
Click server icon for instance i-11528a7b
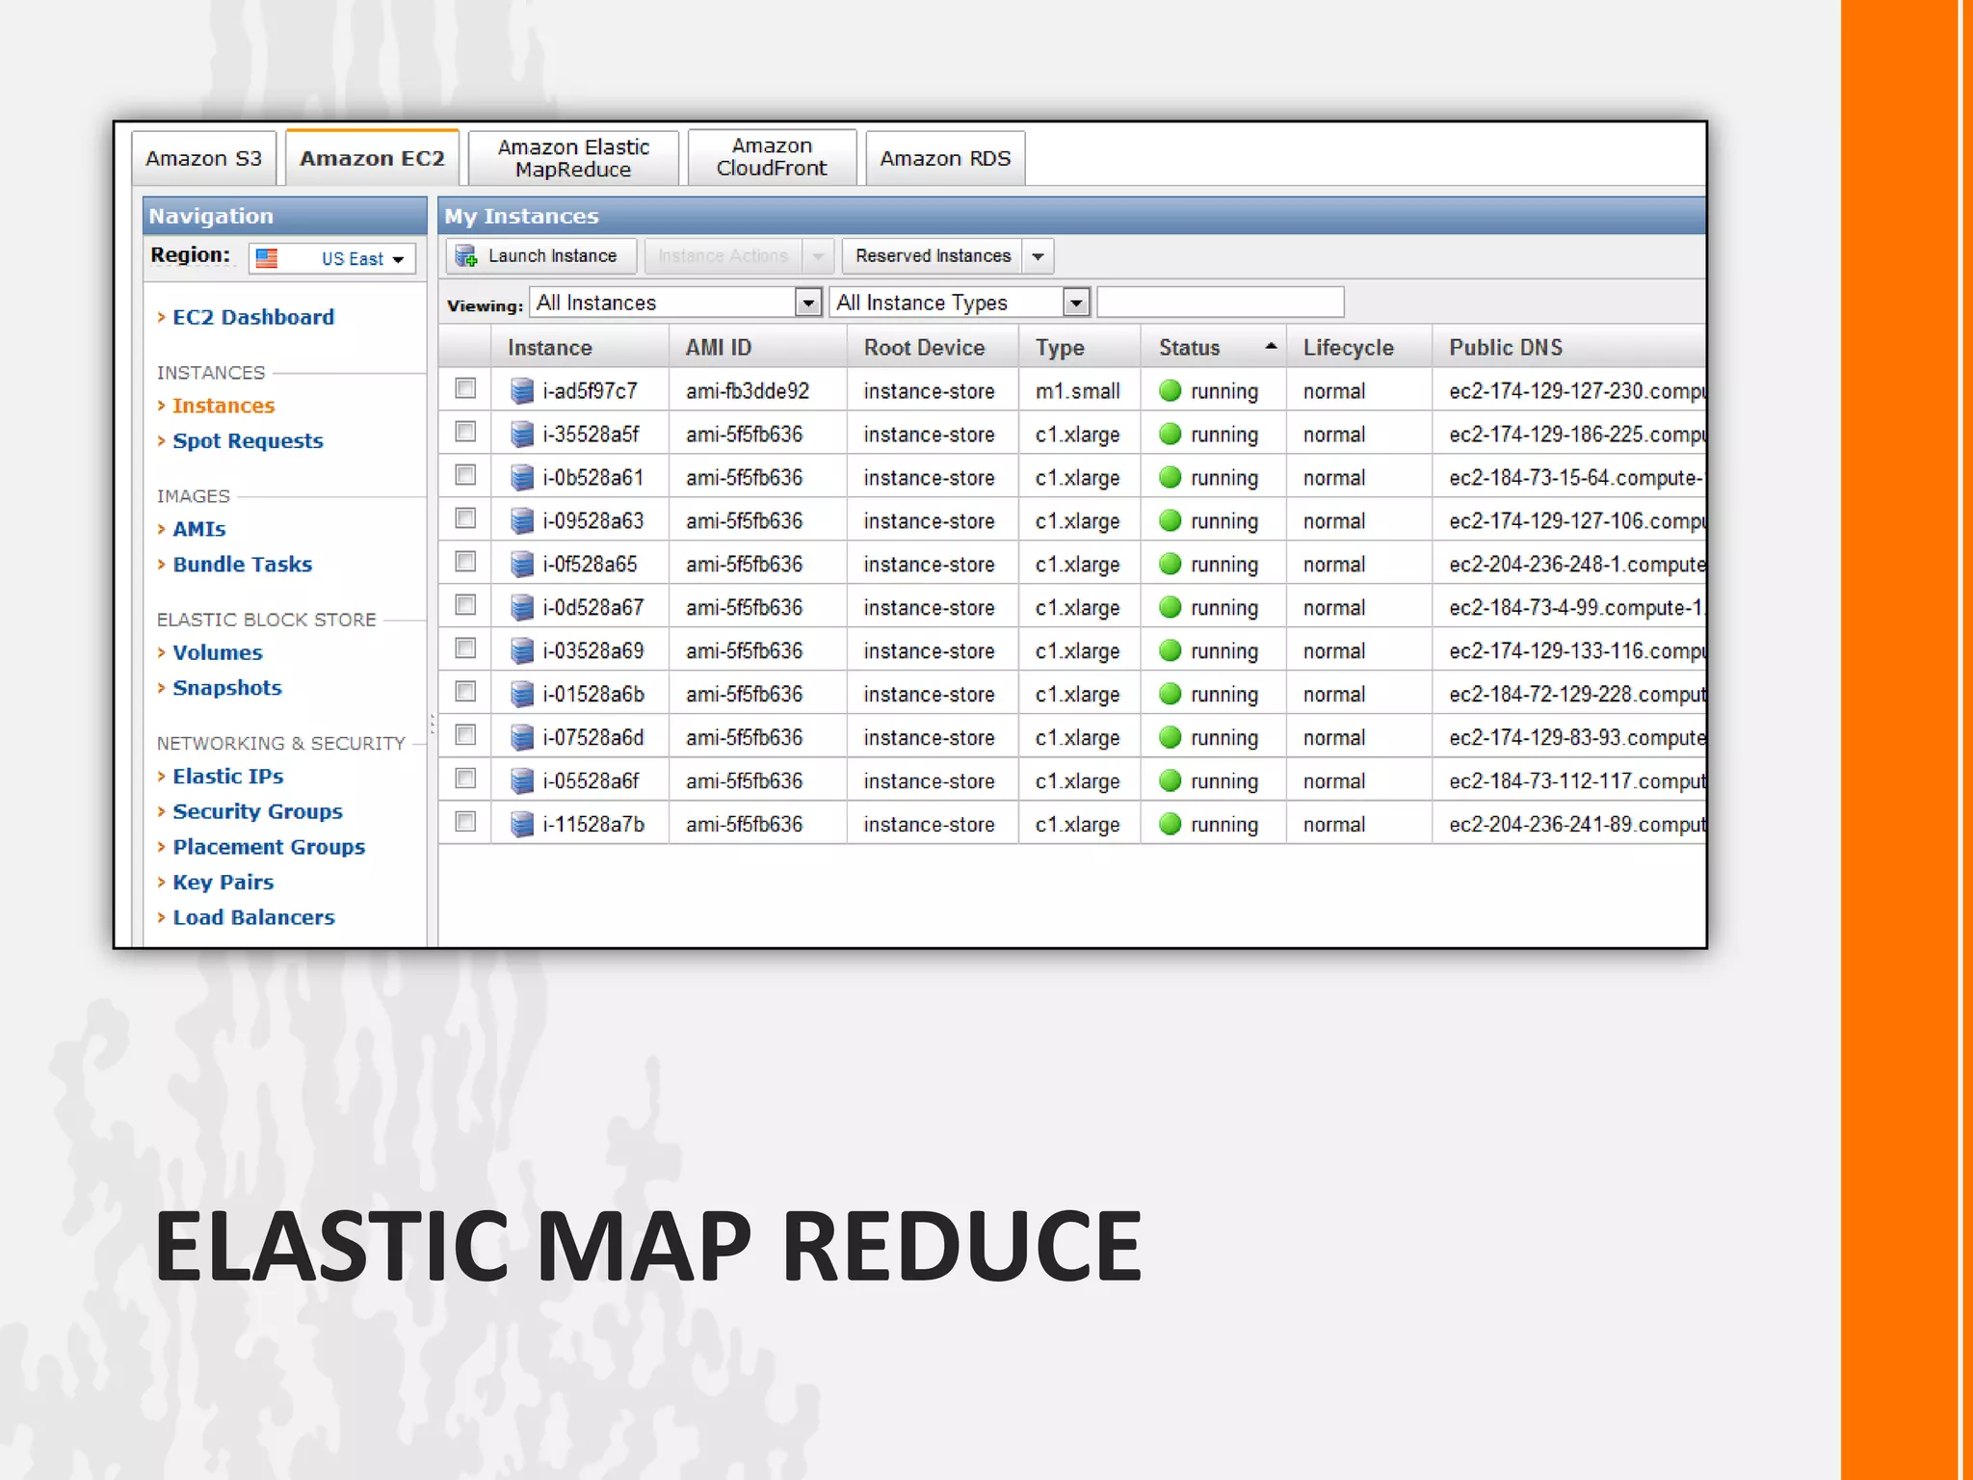[x=522, y=824]
